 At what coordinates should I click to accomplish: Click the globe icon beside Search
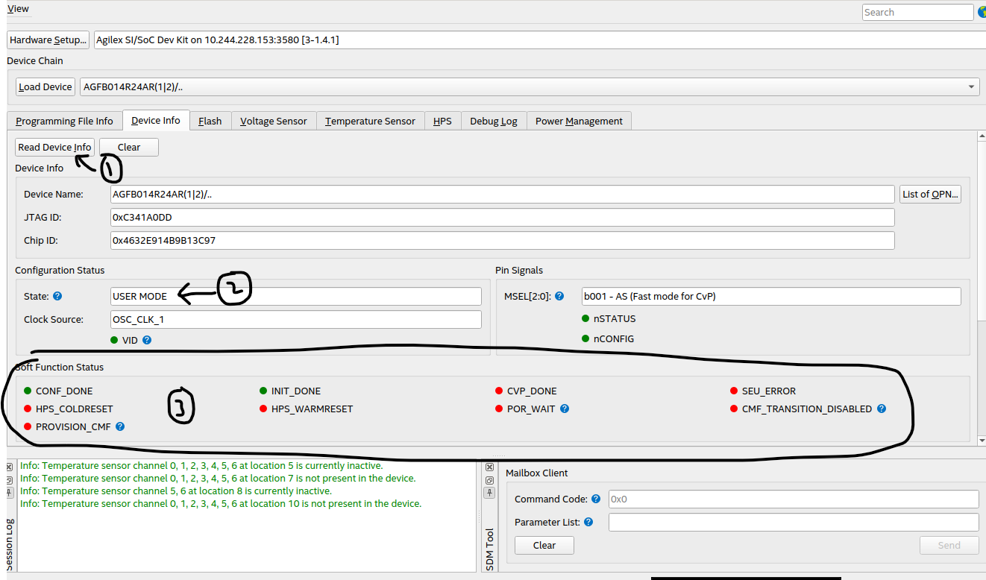click(x=982, y=12)
